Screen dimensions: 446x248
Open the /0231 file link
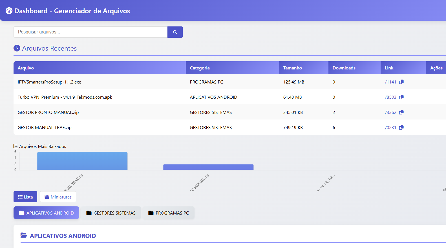pos(390,128)
